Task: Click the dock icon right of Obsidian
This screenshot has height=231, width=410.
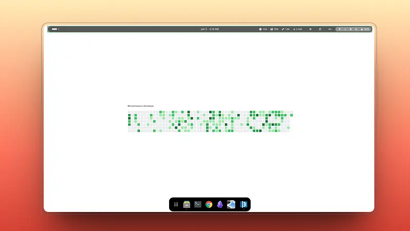Action: (231, 204)
